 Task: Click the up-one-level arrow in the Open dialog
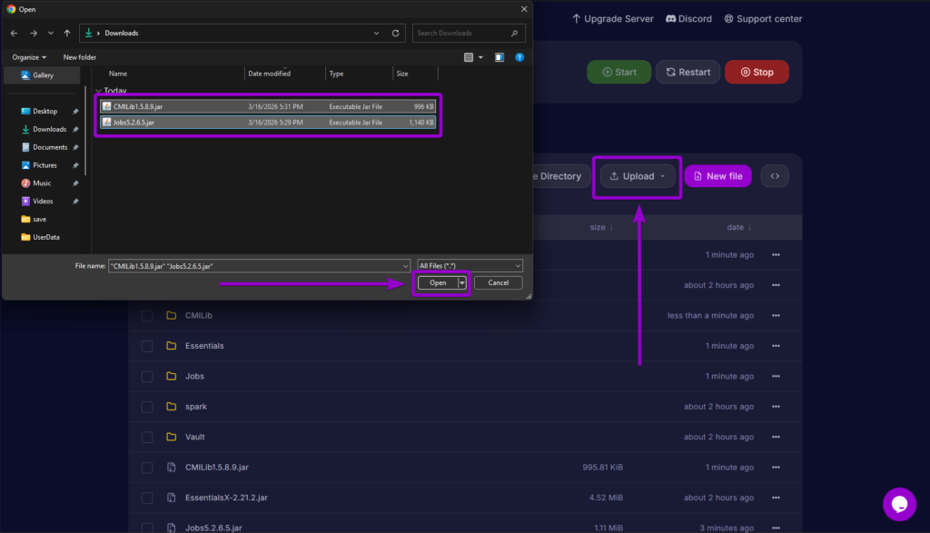pyautogui.click(x=69, y=33)
